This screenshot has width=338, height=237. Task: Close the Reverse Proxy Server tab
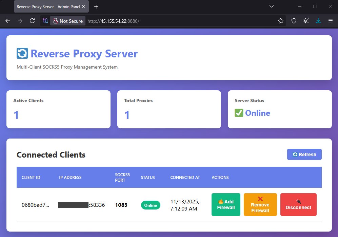[83, 7]
